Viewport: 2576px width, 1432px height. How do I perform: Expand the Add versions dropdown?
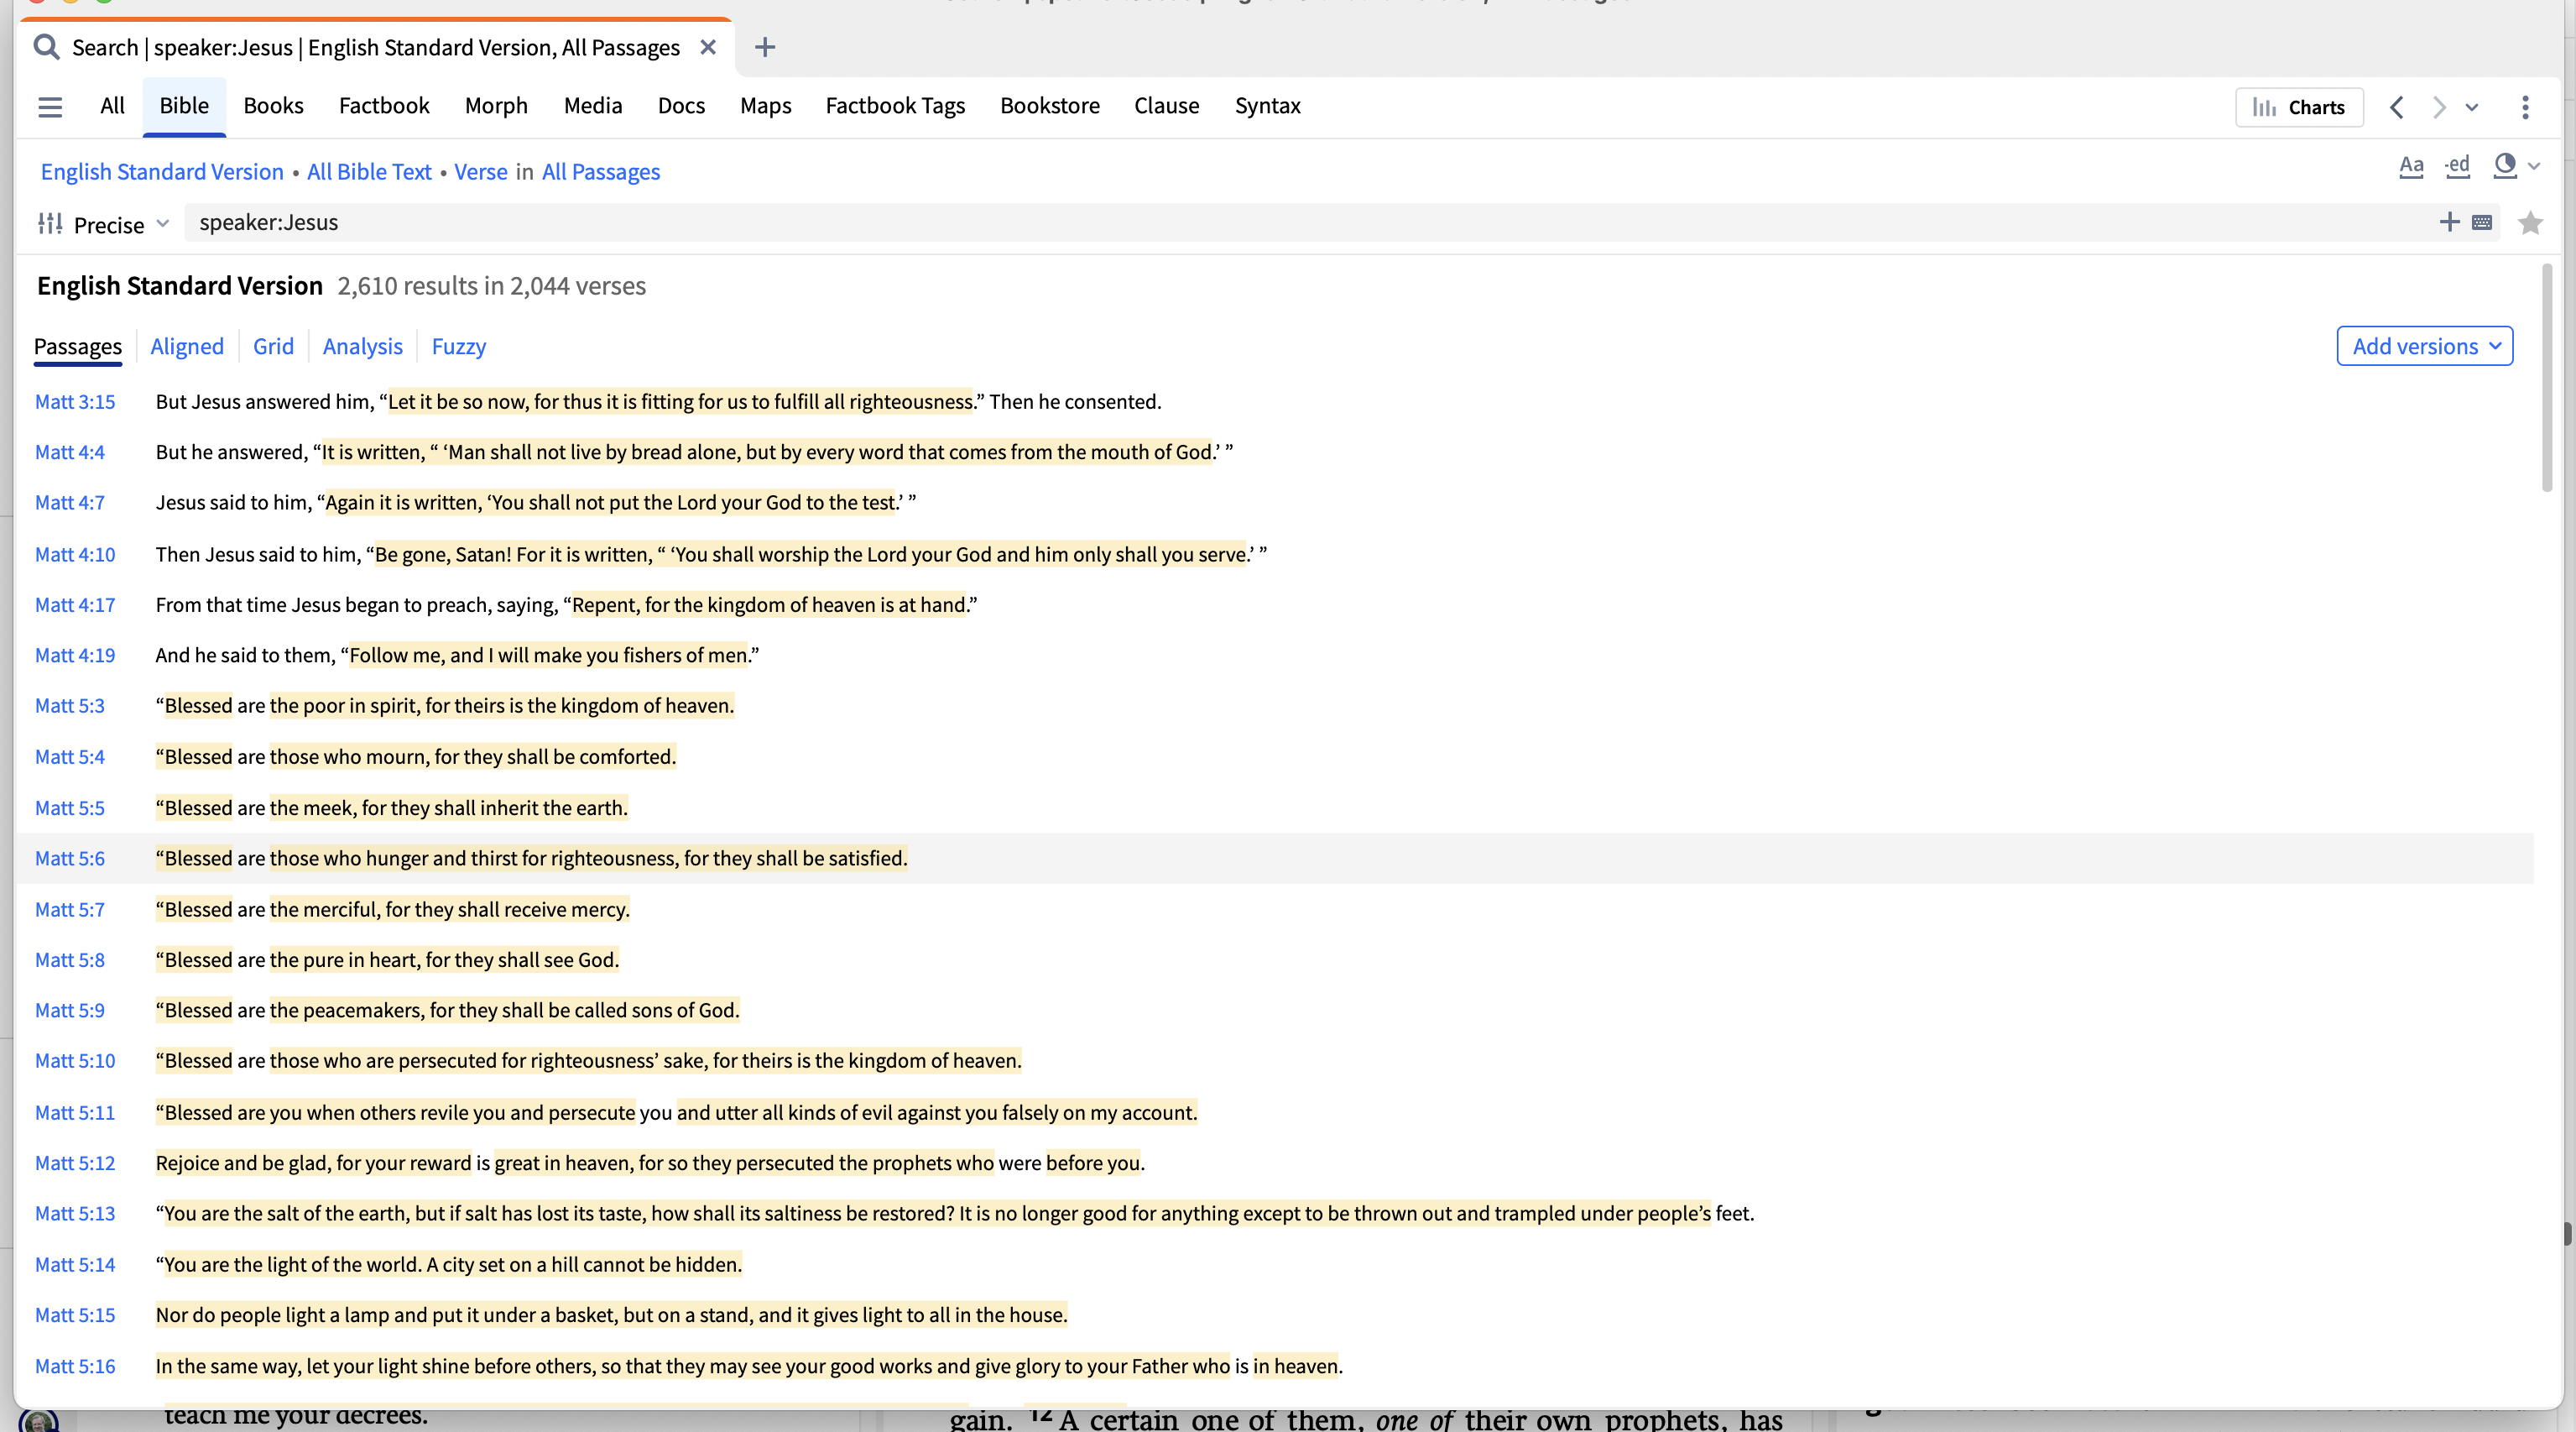click(2424, 346)
